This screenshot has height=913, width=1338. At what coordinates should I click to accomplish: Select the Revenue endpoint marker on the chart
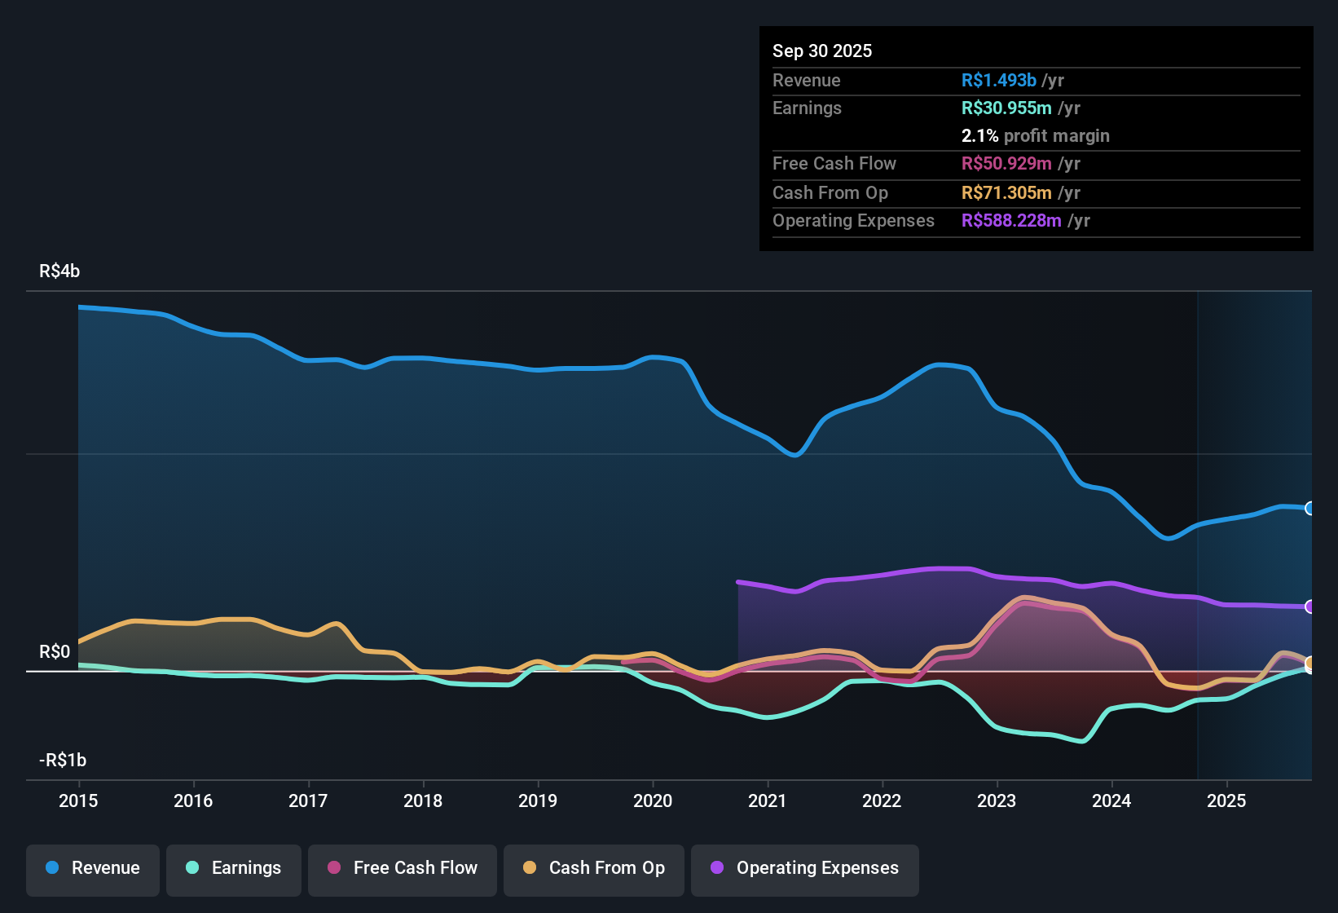(1309, 508)
